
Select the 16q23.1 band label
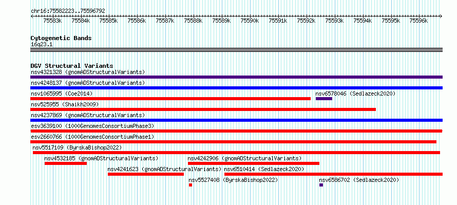pos(42,45)
